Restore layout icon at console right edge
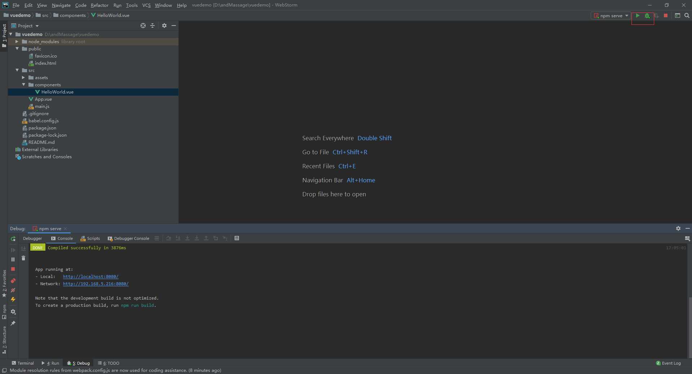The height and width of the screenshot is (374, 692). tap(687, 238)
